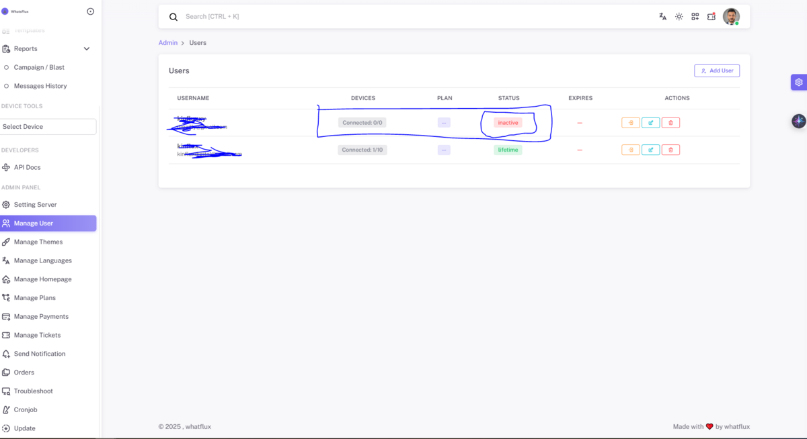Toggle light/dark theme sun icon
This screenshot has height=439, width=807.
[x=679, y=17]
